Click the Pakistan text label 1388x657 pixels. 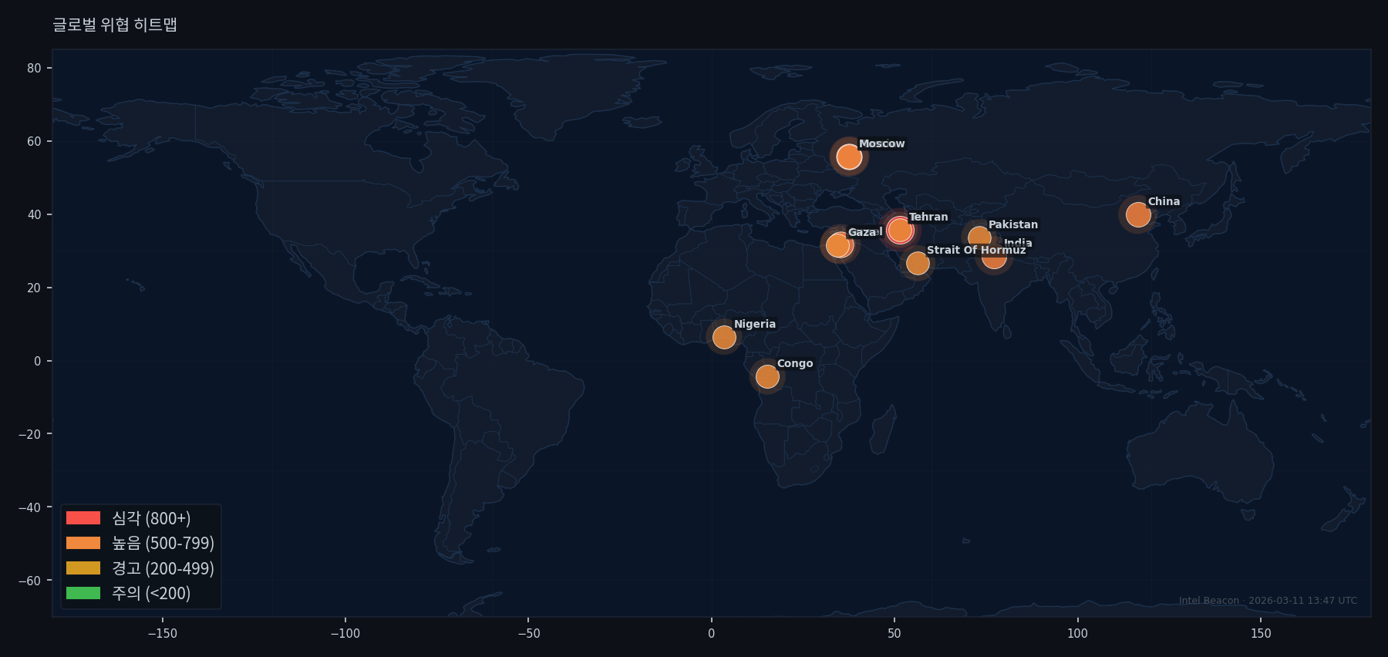tap(1013, 224)
